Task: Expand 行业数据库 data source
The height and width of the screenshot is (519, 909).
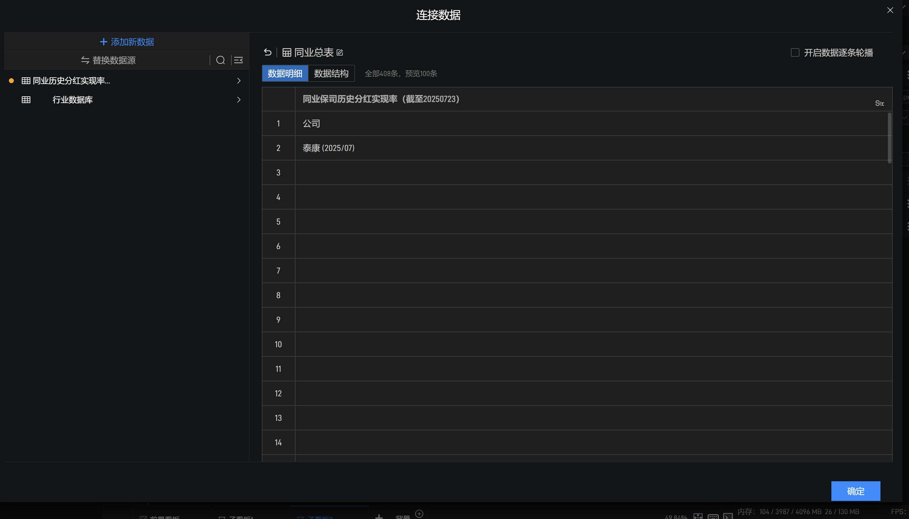Action: 238,100
